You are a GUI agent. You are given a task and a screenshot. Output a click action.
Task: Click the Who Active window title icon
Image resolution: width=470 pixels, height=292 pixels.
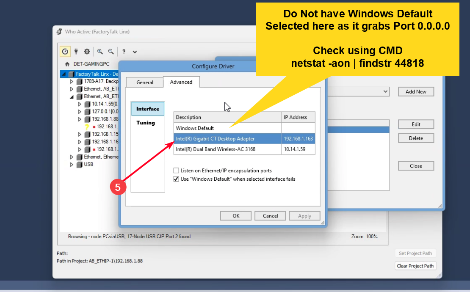59,31
